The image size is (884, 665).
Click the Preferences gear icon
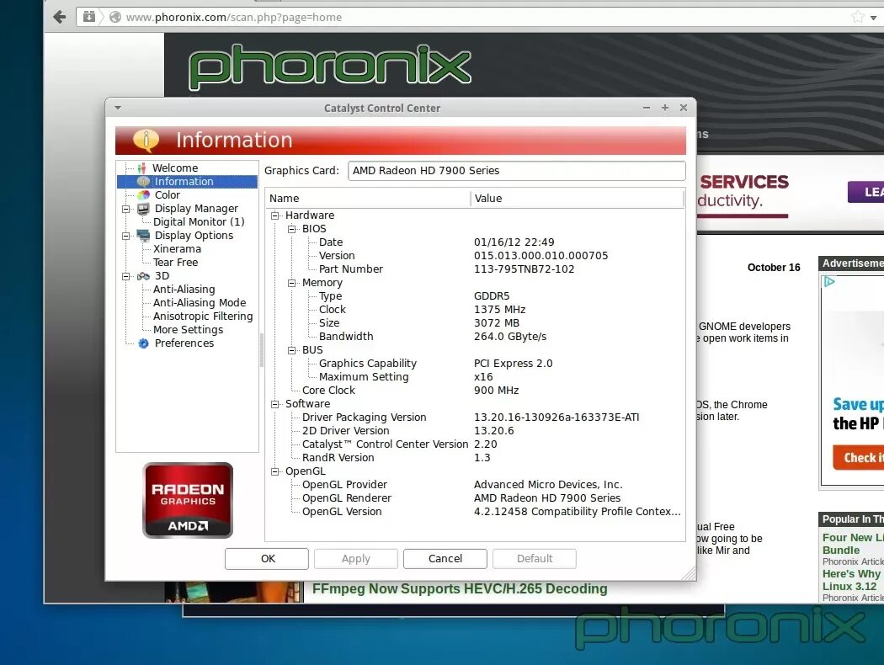click(144, 343)
